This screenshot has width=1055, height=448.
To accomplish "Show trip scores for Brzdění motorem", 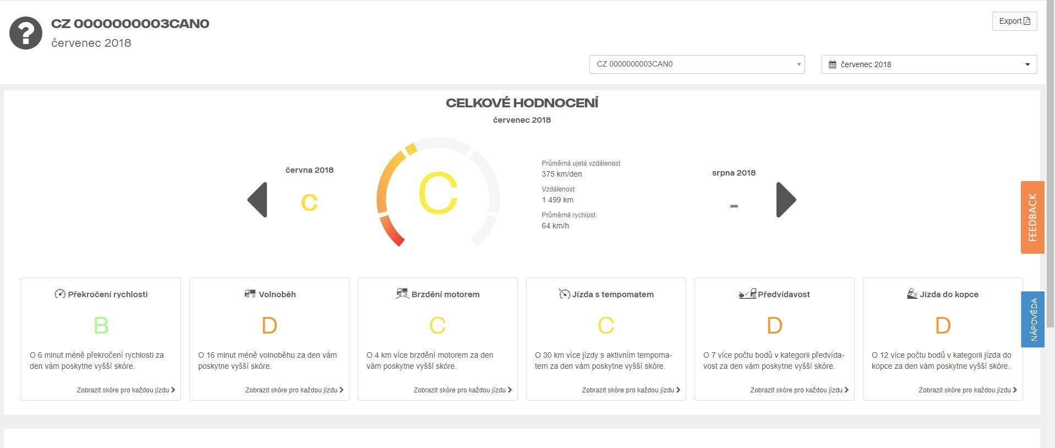I will point(463,390).
